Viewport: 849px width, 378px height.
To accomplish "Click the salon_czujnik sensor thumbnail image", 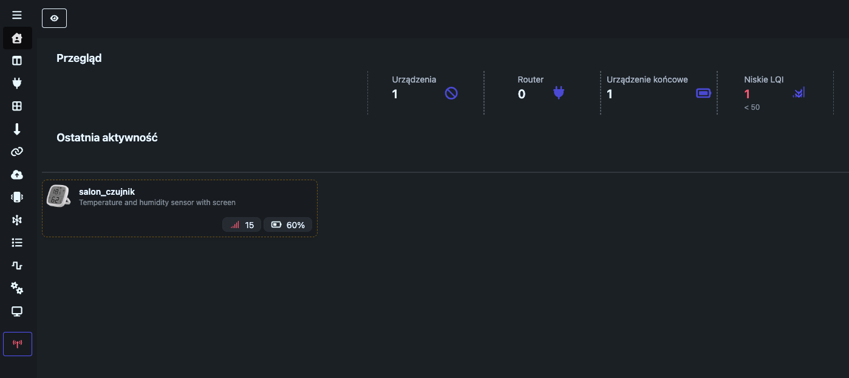I will (59, 197).
